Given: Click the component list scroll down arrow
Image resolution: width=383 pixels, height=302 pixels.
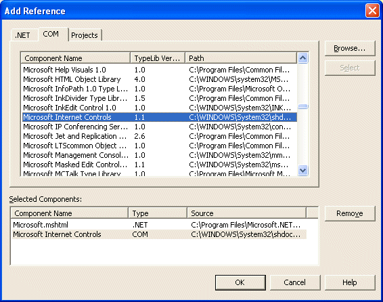Looking at the screenshot, I should point(303,170).
